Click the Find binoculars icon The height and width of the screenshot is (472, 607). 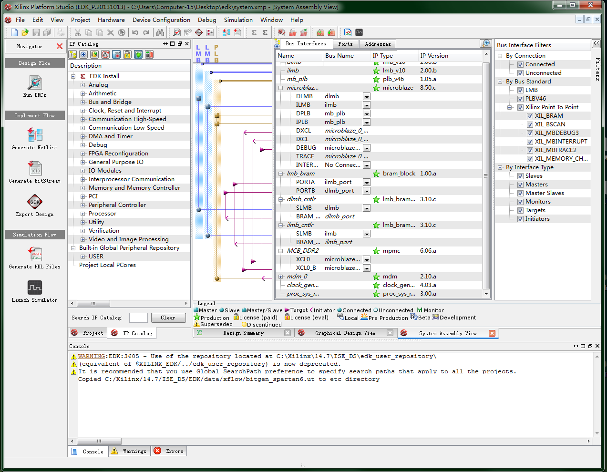coord(160,32)
